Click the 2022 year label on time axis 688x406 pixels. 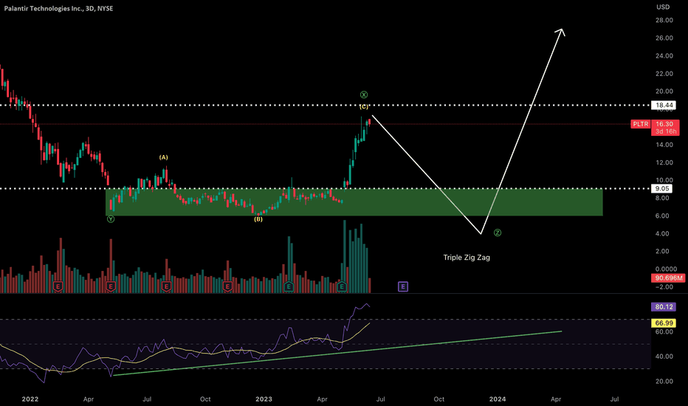(30, 399)
